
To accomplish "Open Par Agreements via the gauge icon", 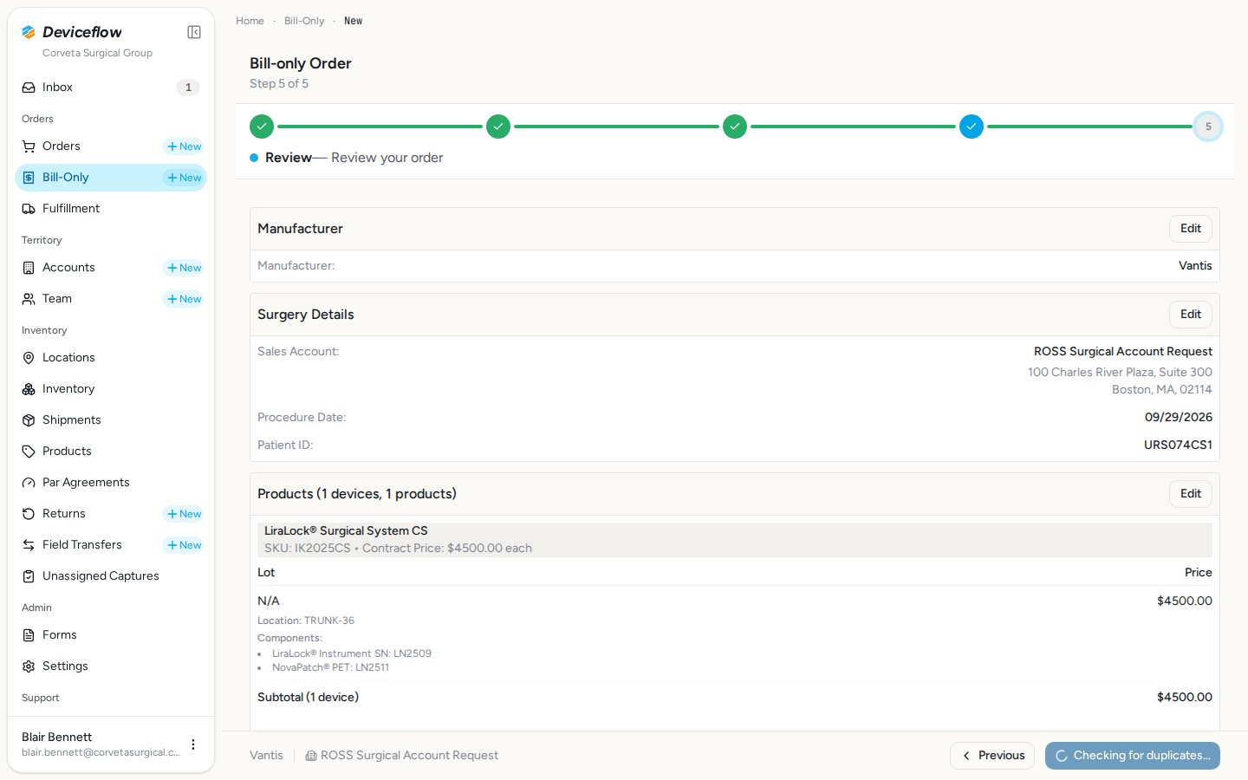I will point(29,483).
